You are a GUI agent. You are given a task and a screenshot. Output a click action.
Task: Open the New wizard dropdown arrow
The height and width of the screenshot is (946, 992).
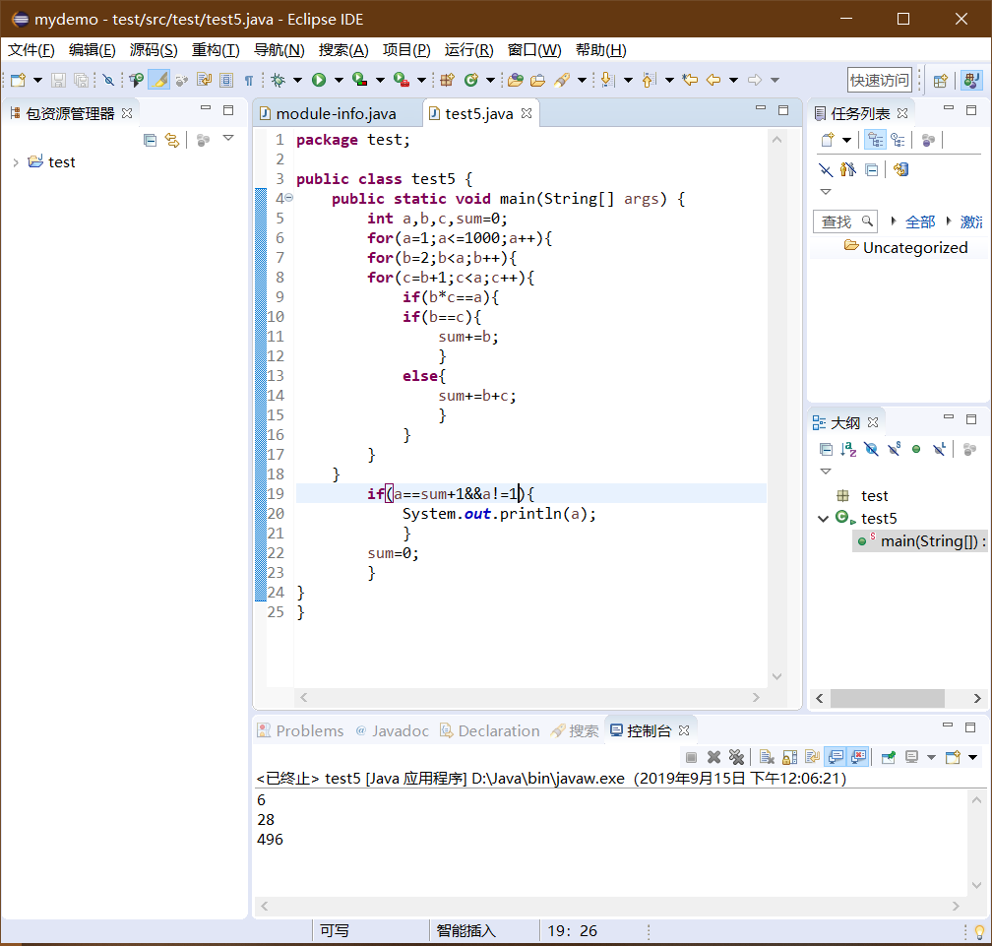[x=38, y=80]
